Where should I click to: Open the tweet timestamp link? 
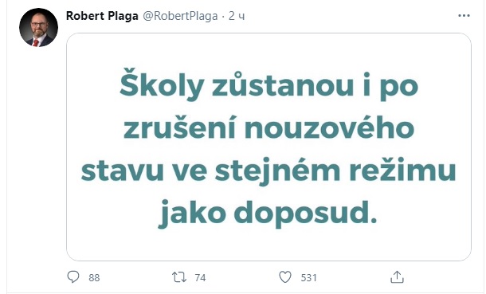237,16
